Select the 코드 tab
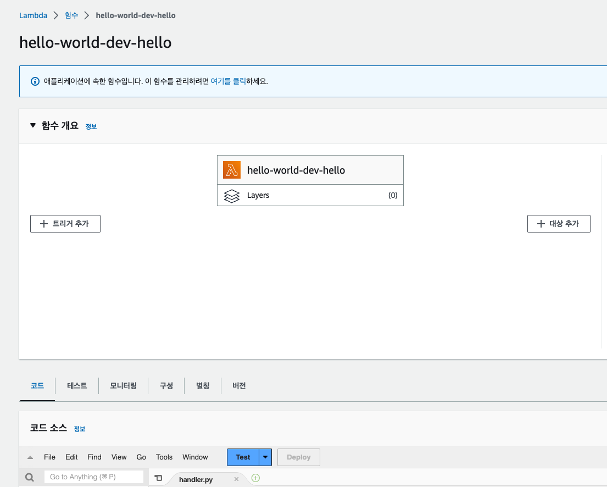The image size is (607, 487). pos(37,385)
